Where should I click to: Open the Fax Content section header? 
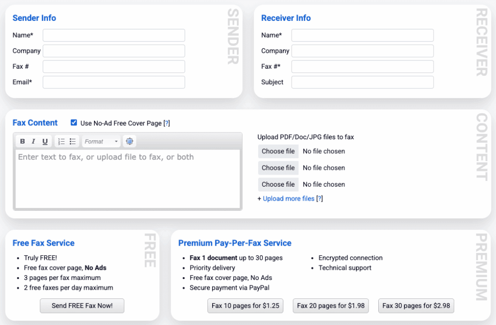pyautogui.click(x=35, y=123)
